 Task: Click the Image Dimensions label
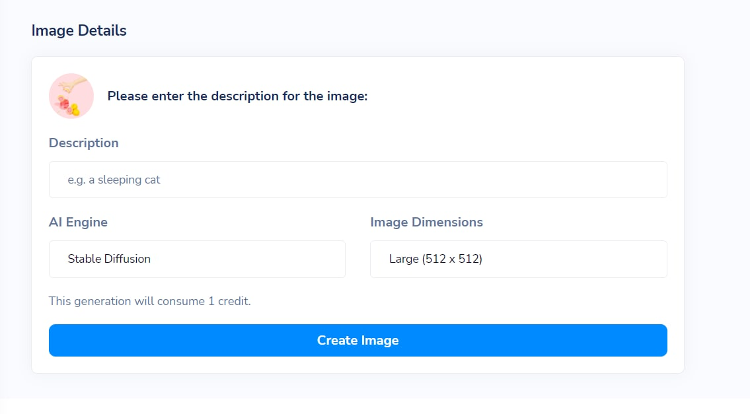(x=427, y=223)
